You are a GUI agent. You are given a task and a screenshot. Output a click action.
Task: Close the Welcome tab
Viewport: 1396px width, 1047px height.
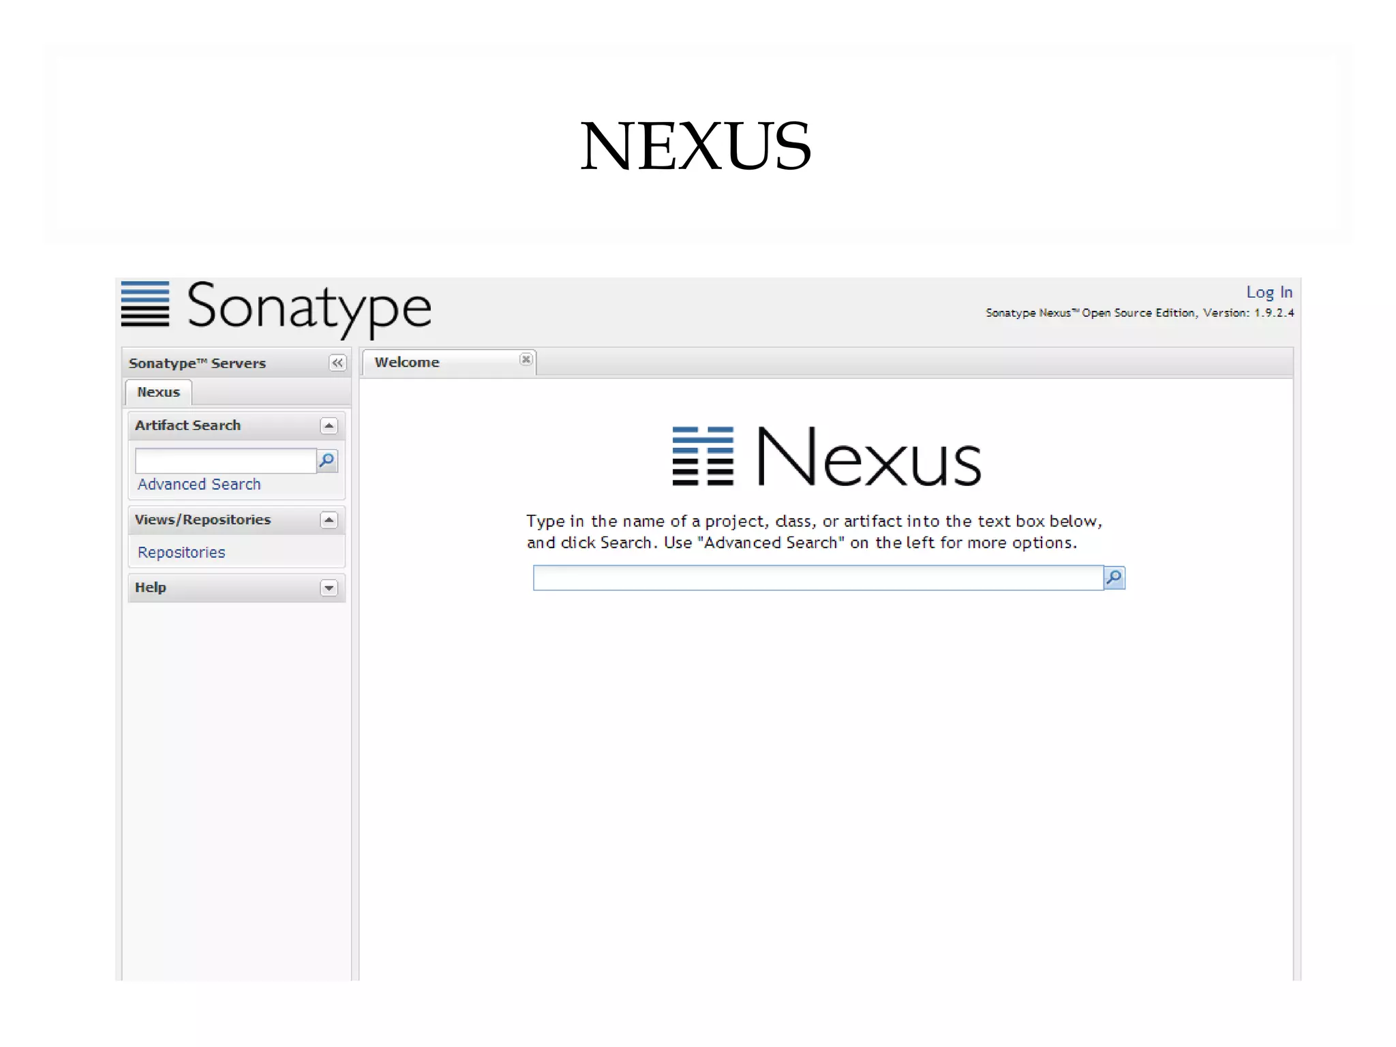pyautogui.click(x=526, y=359)
